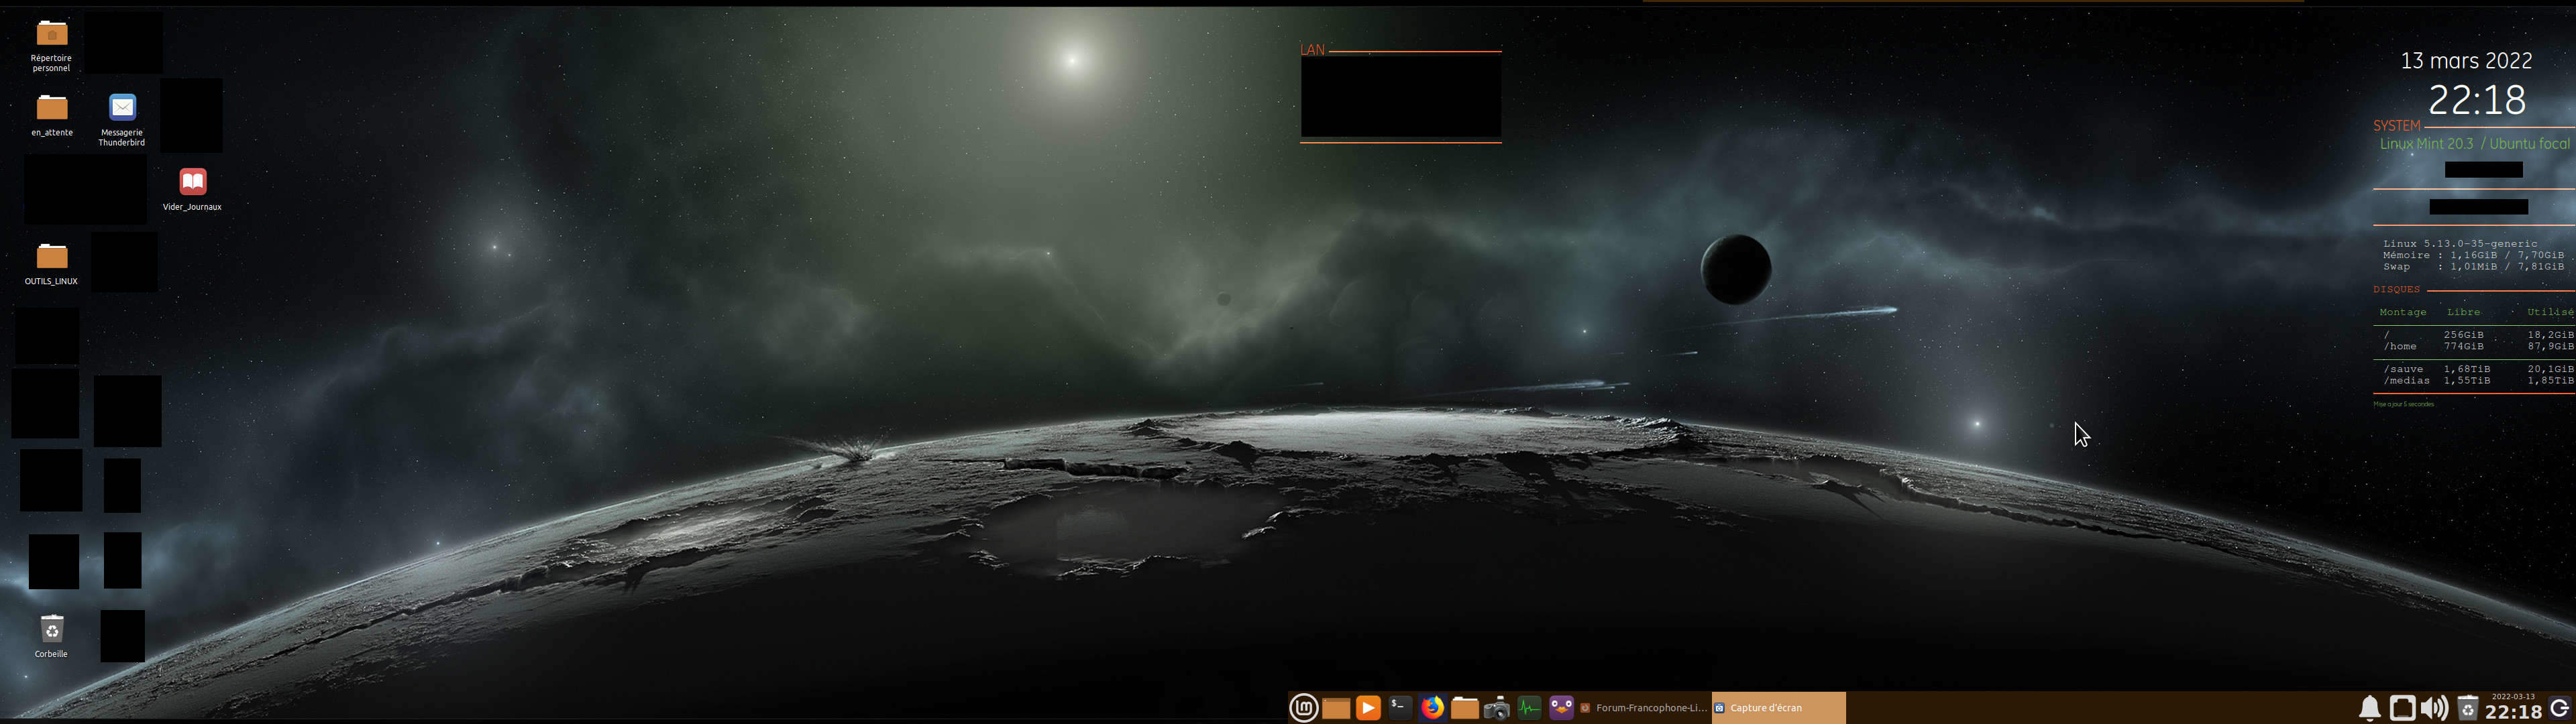Viewport: 2576px width, 724px height.
Task: Open the file manager folder icon in panel
Action: tap(1464, 708)
